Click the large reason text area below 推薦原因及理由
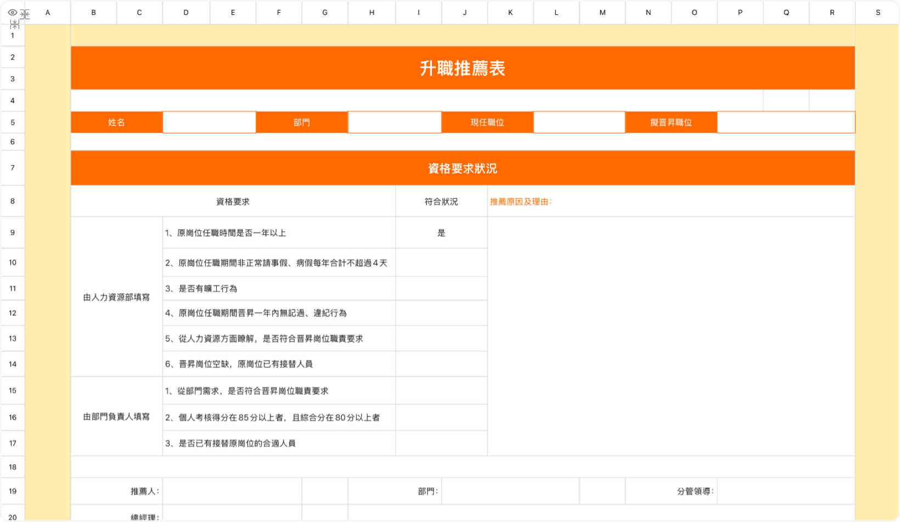The height and width of the screenshot is (522, 900). (671, 336)
